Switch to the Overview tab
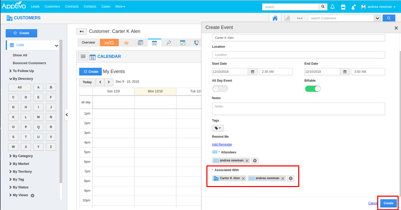 88,43
